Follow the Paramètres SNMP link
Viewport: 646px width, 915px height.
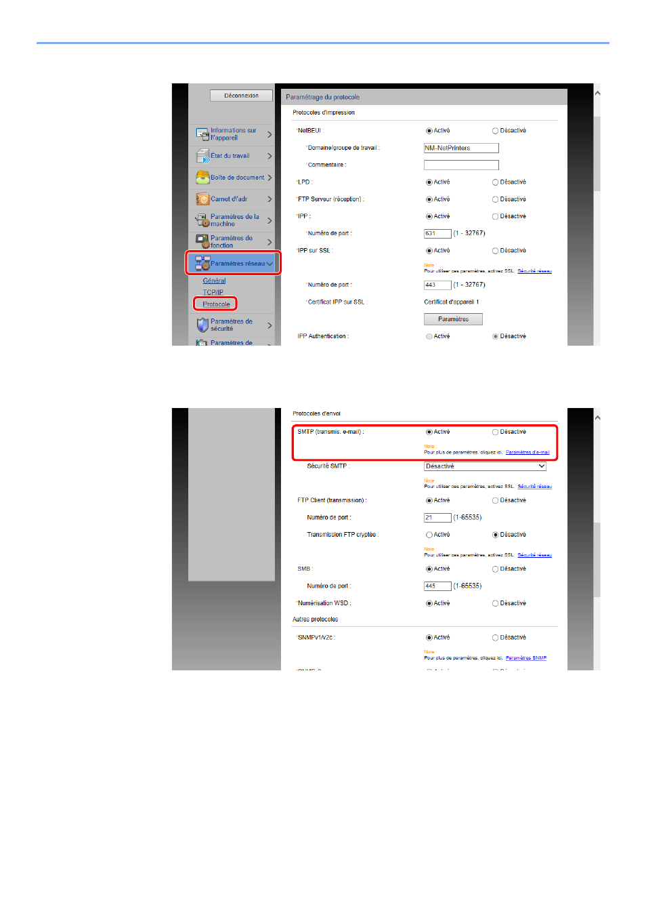point(526,657)
